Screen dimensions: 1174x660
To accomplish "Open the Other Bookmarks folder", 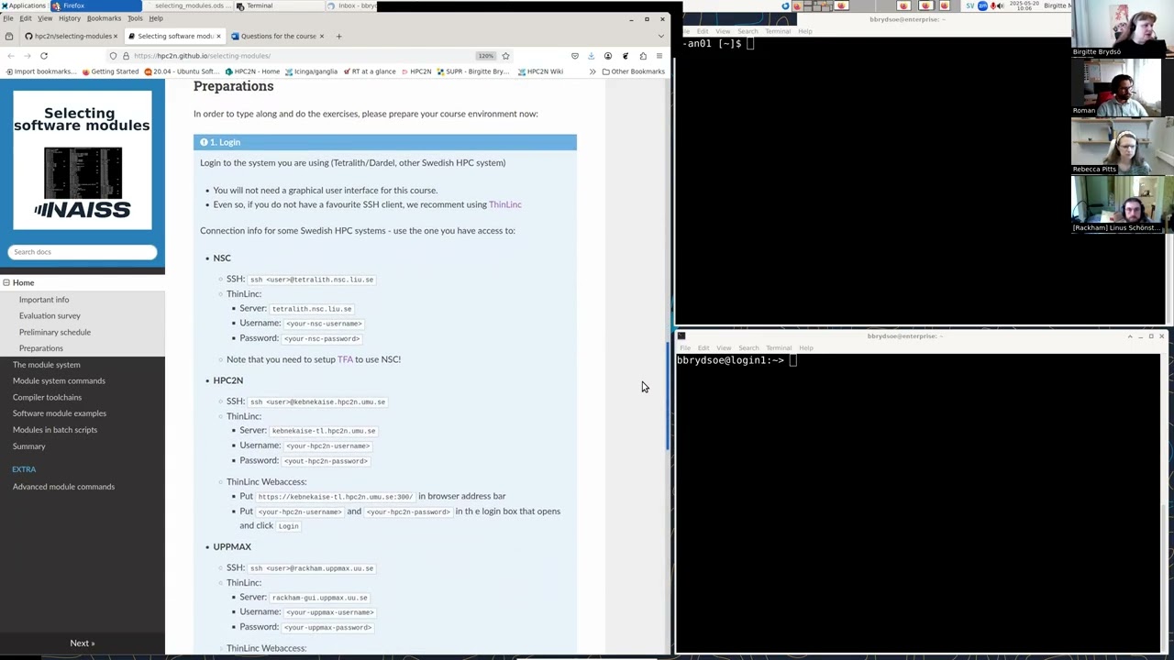I will click(x=634, y=71).
